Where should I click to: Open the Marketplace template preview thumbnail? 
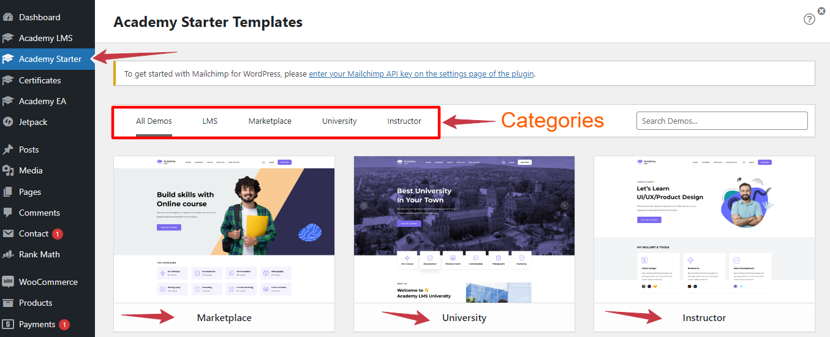coord(224,229)
